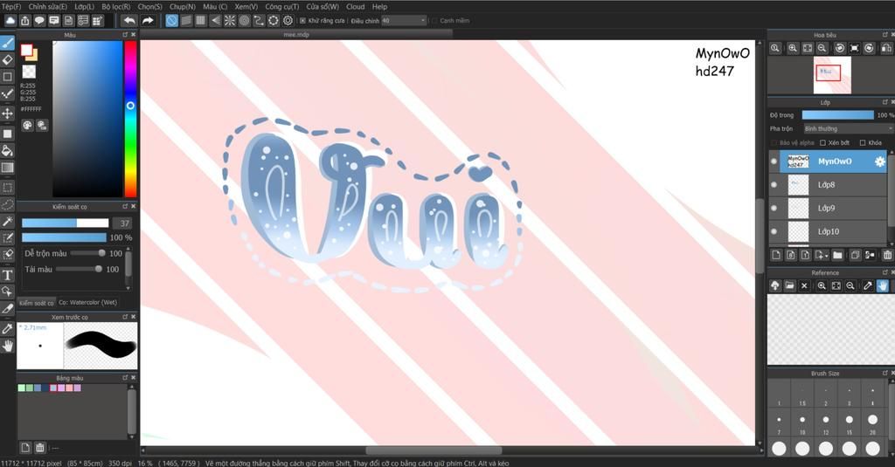Image resolution: width=895 pixels, height=467 pixels.
Task: Enable vanishing point snap guide
Action: coord(215,21)
